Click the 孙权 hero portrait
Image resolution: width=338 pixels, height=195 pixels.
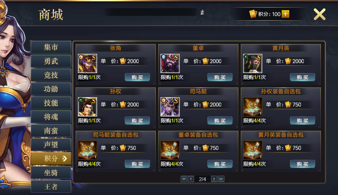[x=88, y=107]
